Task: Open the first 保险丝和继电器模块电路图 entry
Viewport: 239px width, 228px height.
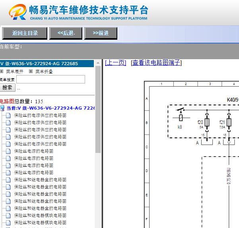Action: (40, 216)
